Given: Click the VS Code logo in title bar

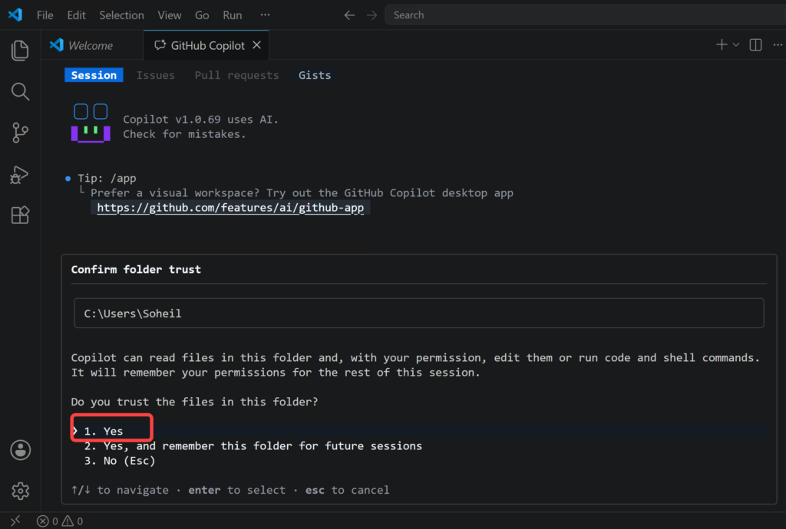Looking at the screenshot, I should point(15,15).
